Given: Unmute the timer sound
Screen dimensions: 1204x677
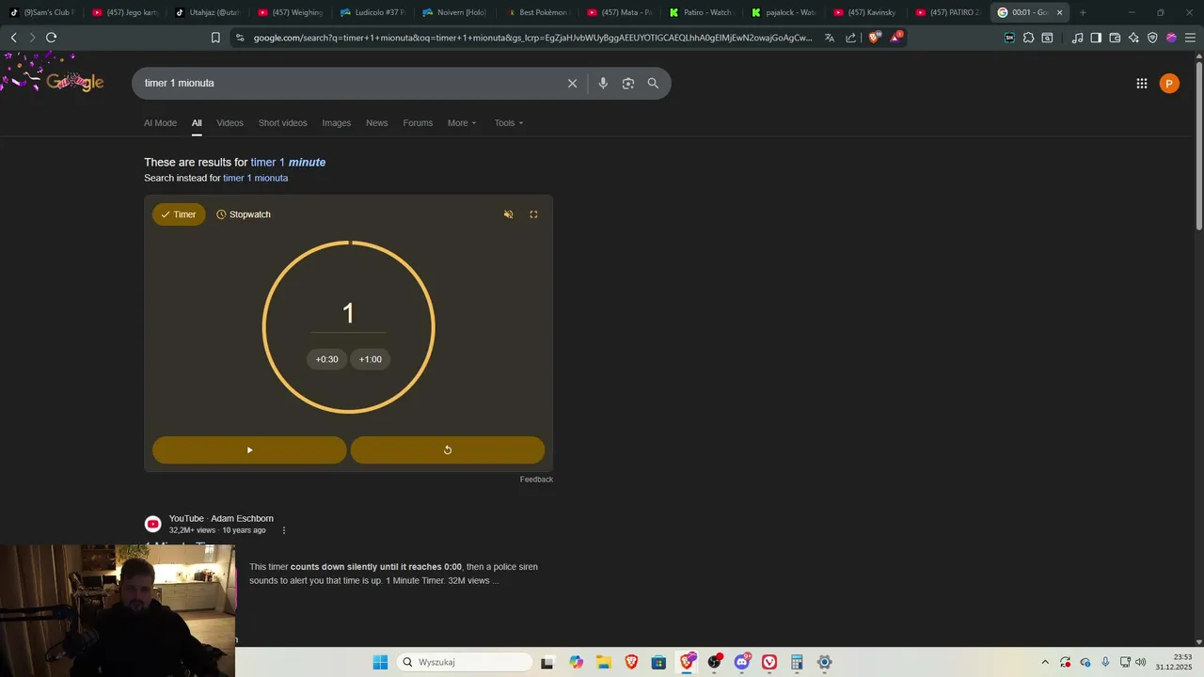Looking at the screenshot, I should [508, 214].
